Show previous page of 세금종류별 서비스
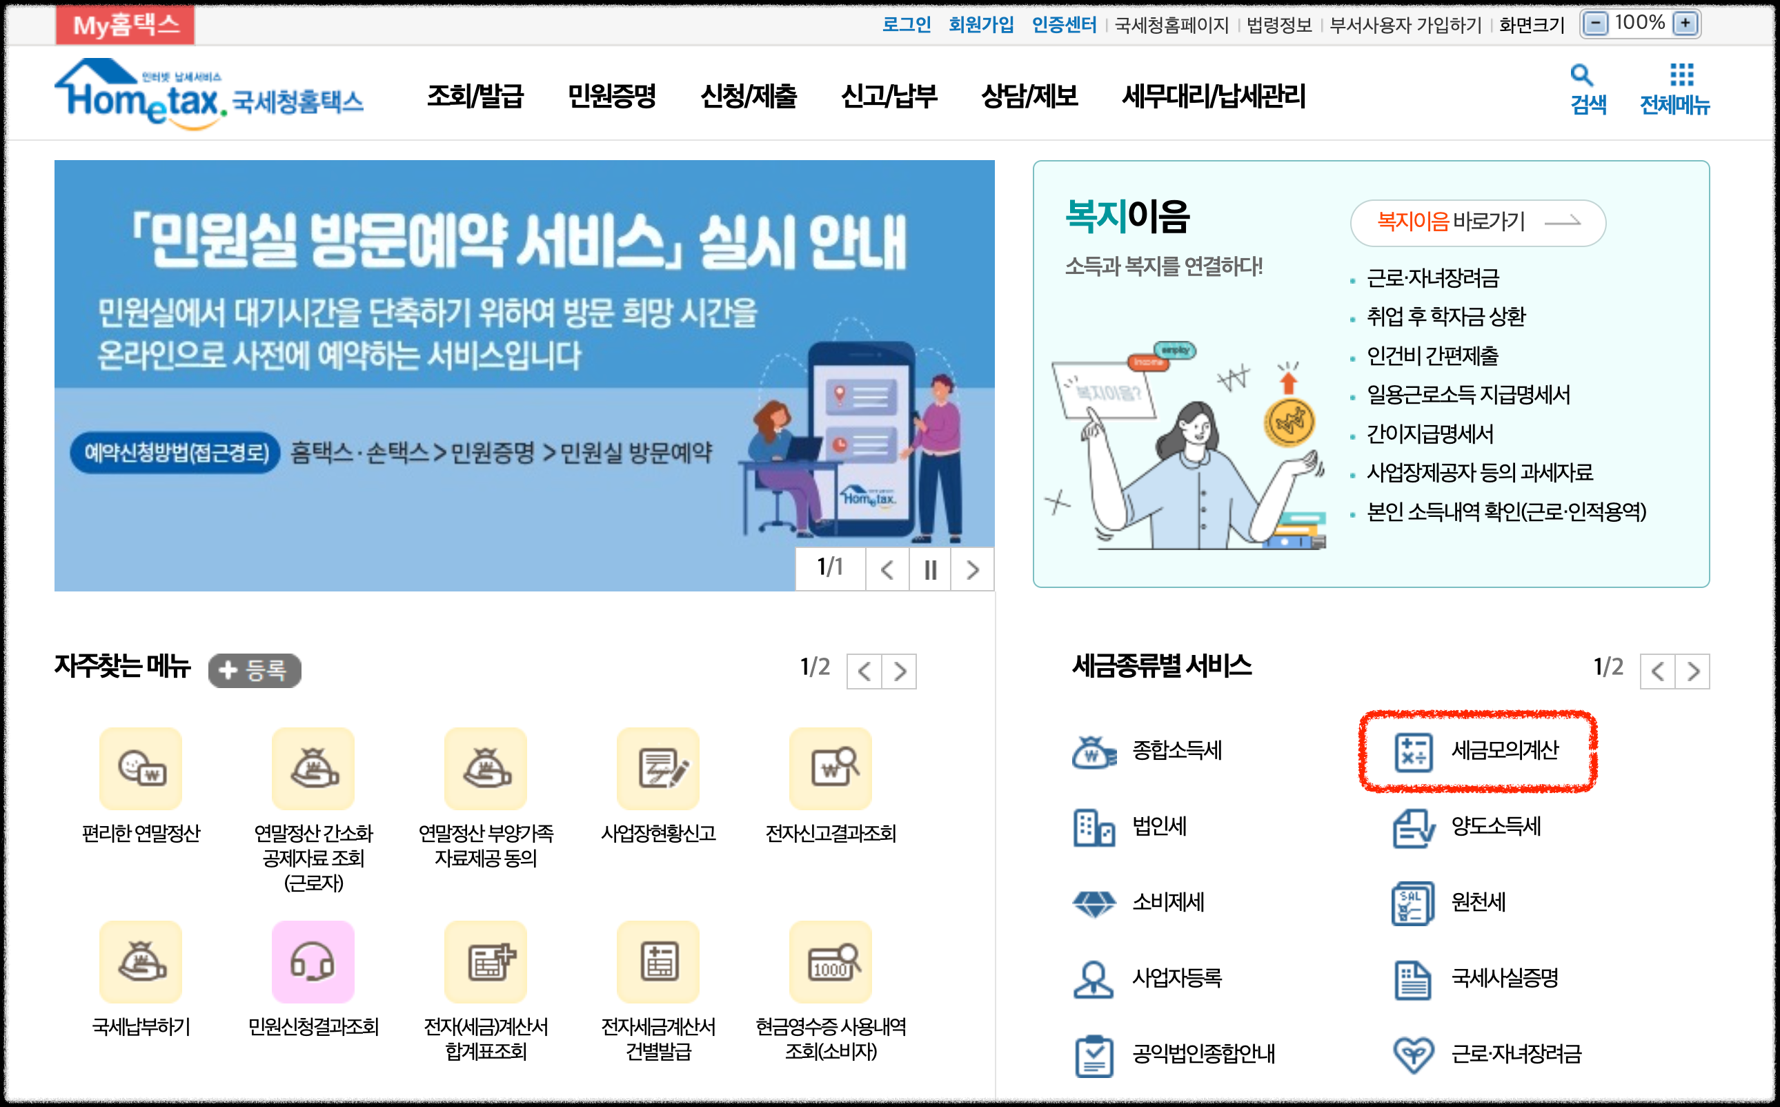This screenshot has width=1780, height=1107. point(1658,671)
